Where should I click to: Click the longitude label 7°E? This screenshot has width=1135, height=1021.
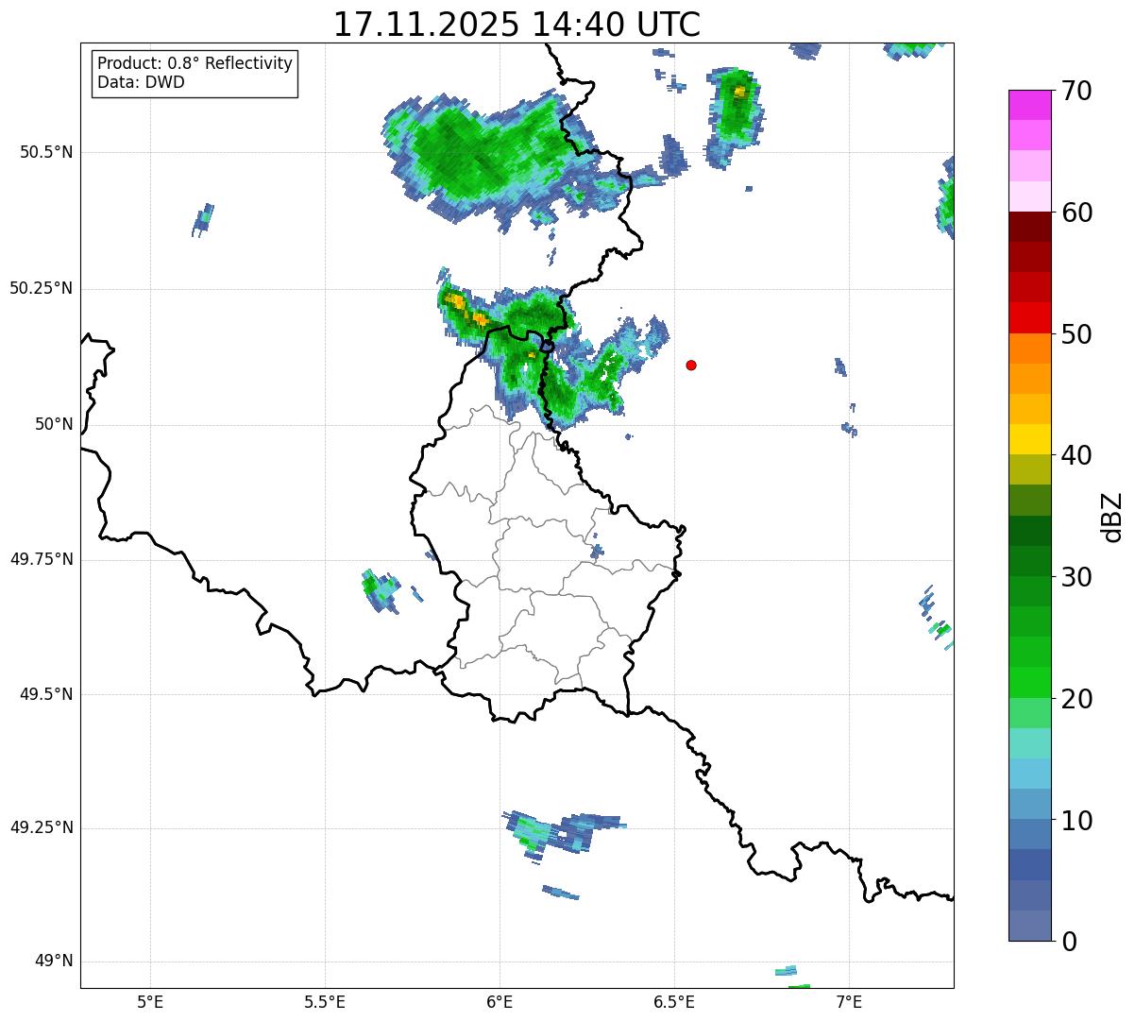849,1001
